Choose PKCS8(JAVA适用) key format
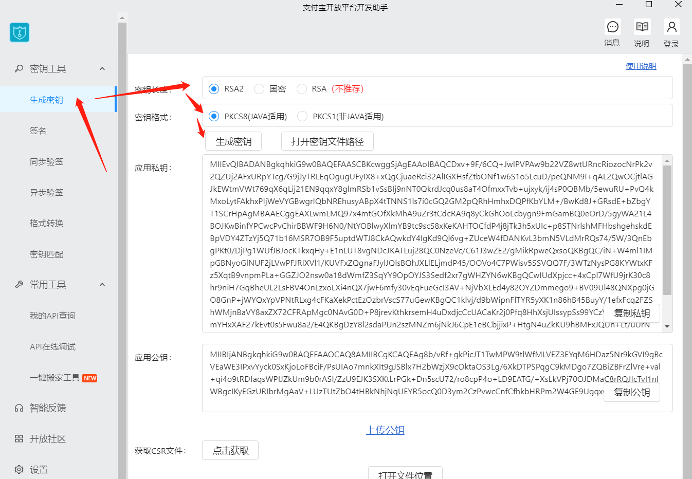Image resolution: width=692 pixels, height=479 pixels. (214, 117)
